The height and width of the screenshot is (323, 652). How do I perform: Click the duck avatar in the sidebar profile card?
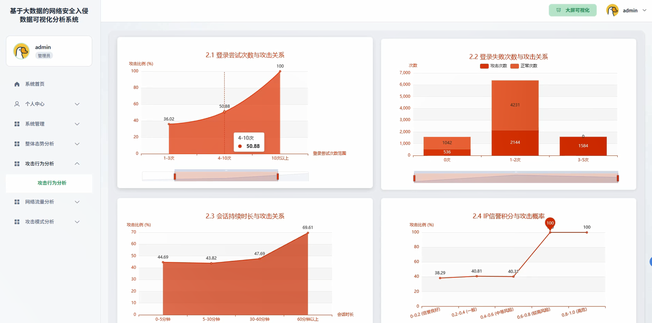[21, 51]
